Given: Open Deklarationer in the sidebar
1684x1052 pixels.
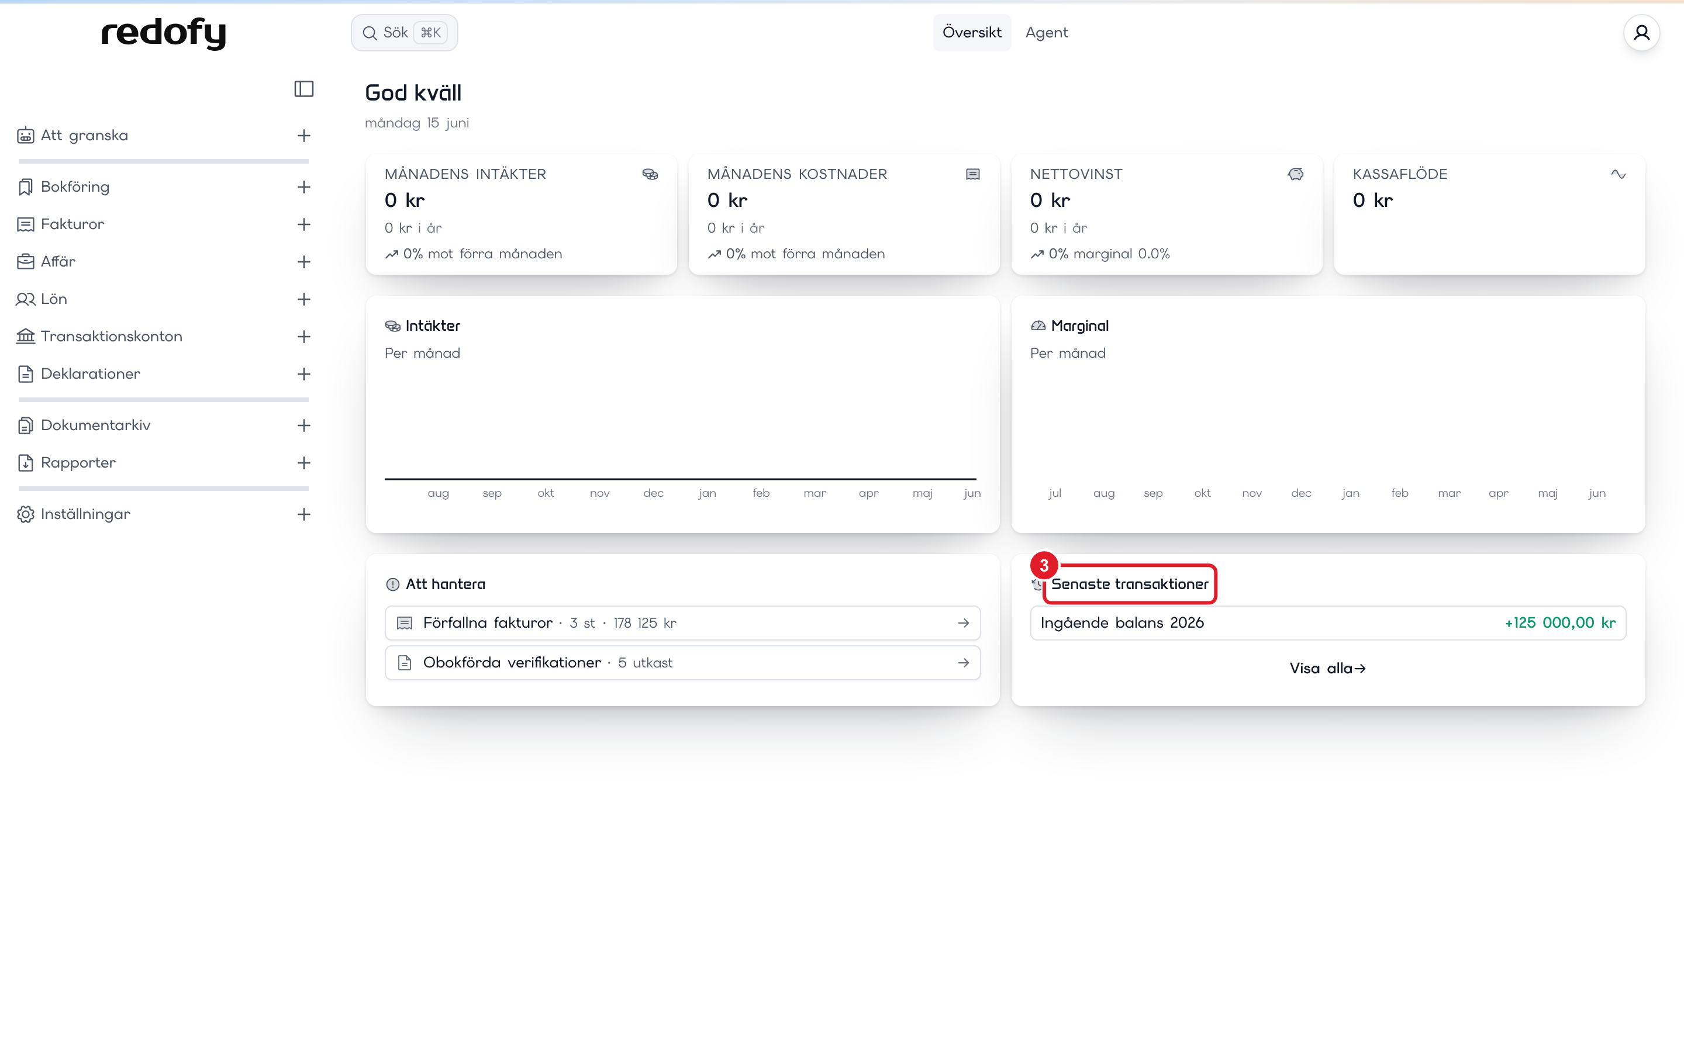Looking at the screenshot, I should tap(91, 374).
